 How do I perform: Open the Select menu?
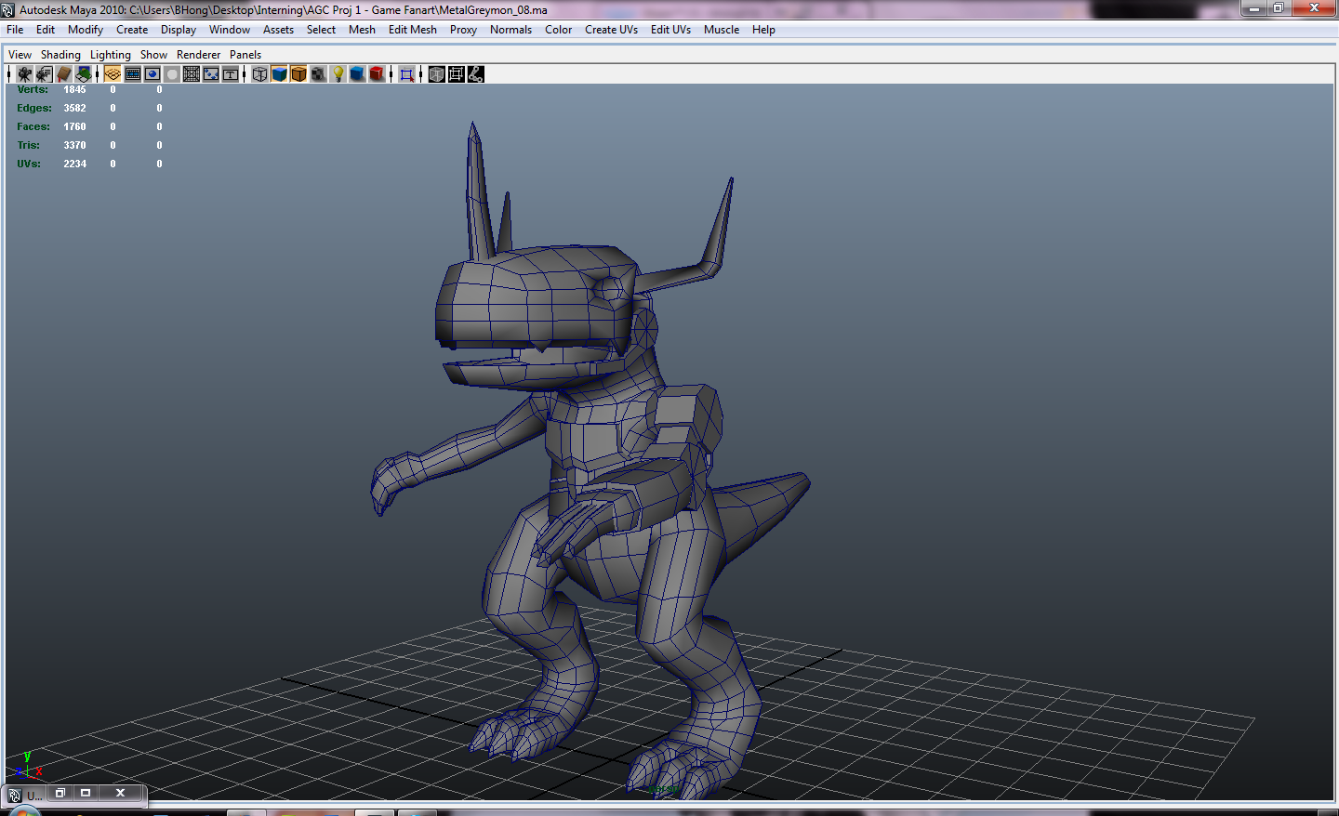(x=321, y=30)
